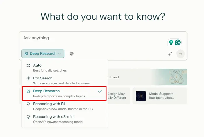Viewport: 204px width, 137px height.
Task: Click the lightbulb suggestion icon in input
Action: point(171,42)
